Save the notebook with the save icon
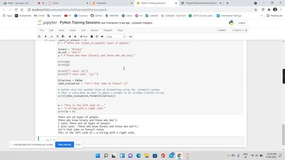 40,36
